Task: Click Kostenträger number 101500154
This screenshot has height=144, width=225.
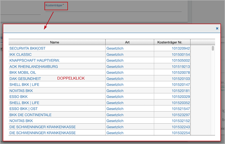Action: pos(181,54)
